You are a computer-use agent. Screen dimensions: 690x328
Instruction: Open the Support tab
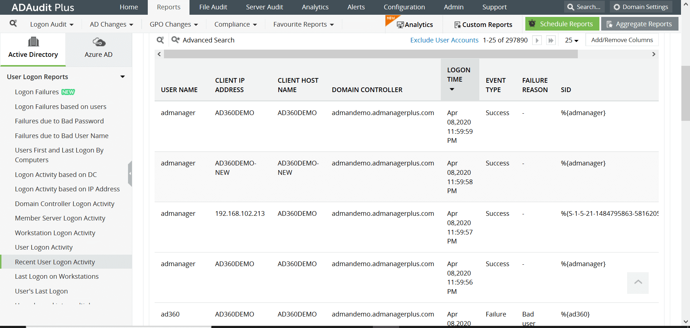click(494, 7)
